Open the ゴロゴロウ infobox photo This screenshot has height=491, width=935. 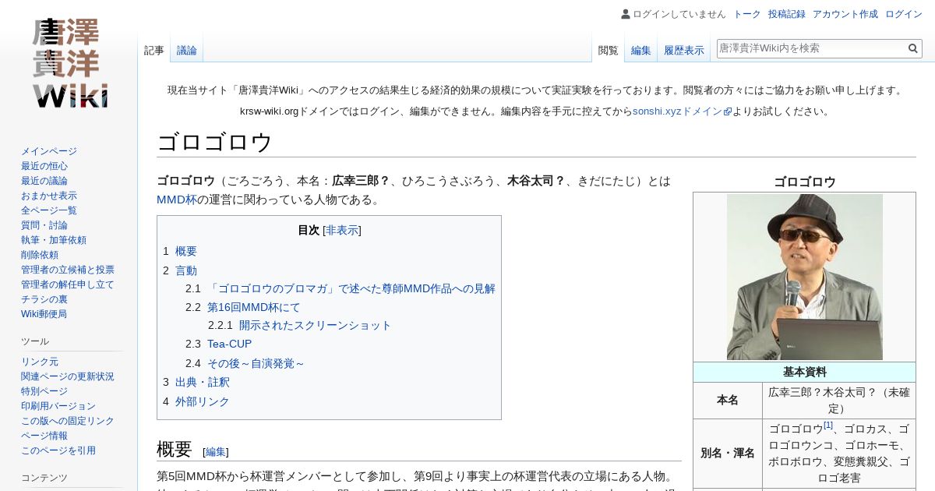(x=805, y=277)
